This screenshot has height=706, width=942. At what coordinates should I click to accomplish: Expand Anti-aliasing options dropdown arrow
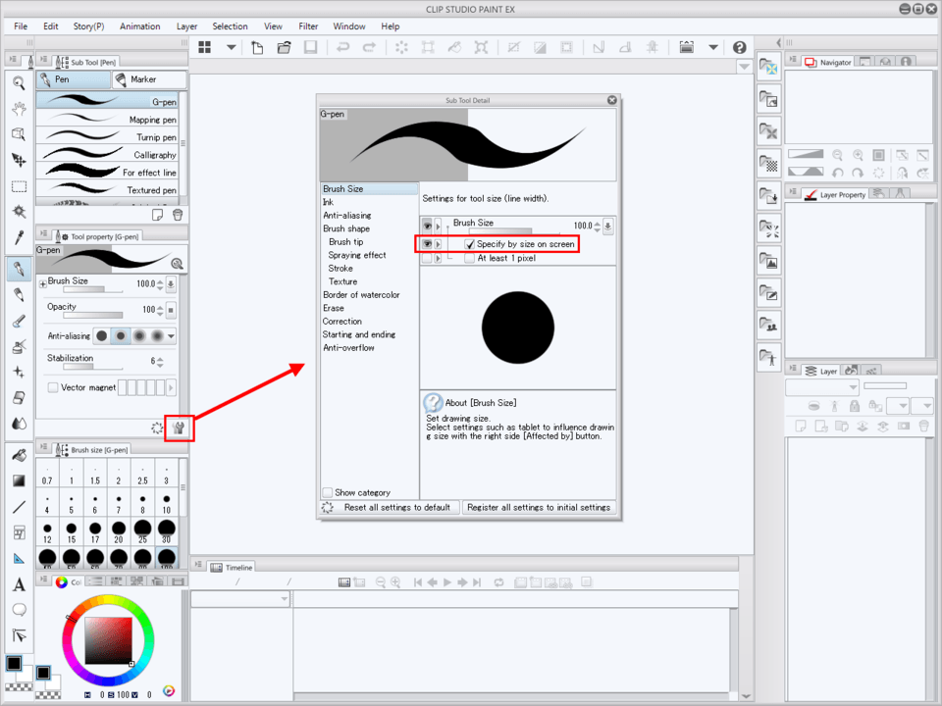point(172,335)
